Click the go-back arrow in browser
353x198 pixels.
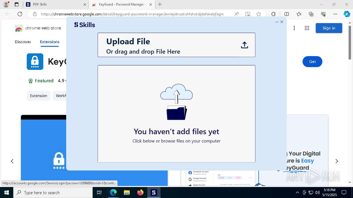click(x=8, y=14)
